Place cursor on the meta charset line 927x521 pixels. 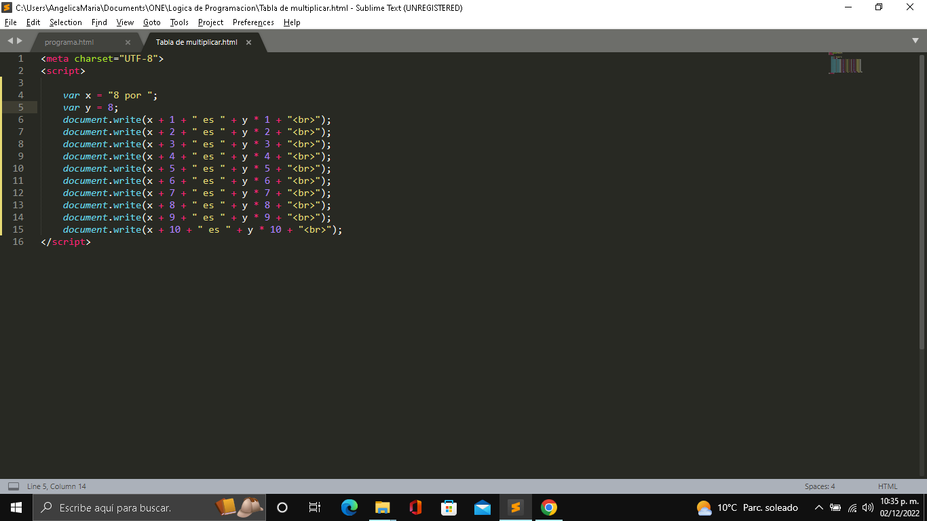[102, 58]
